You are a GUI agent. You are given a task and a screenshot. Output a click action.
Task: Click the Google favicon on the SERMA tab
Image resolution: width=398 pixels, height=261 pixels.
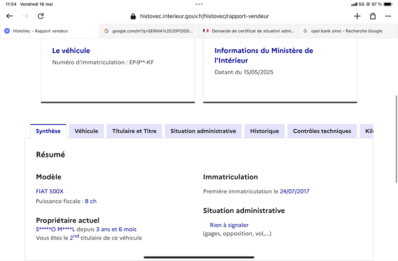click(x=106, y=31)
